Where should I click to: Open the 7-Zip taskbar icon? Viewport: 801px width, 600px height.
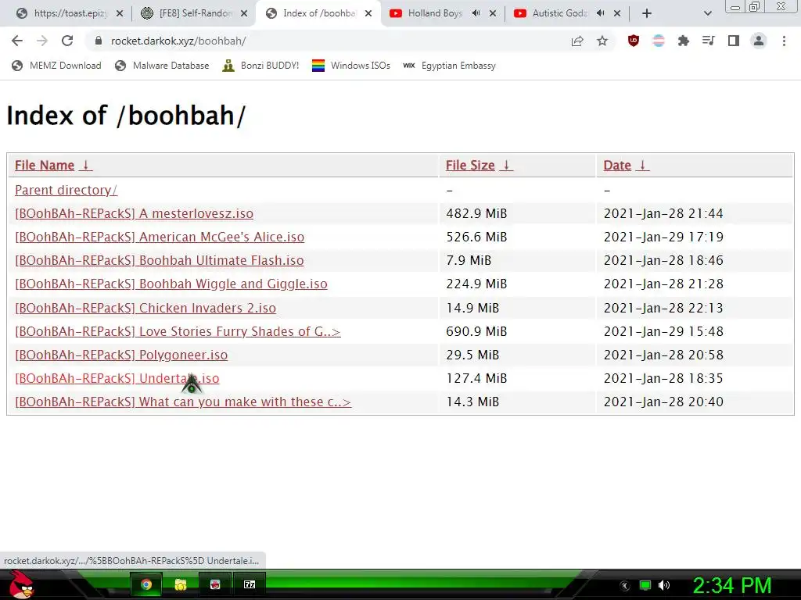point(250,584)
